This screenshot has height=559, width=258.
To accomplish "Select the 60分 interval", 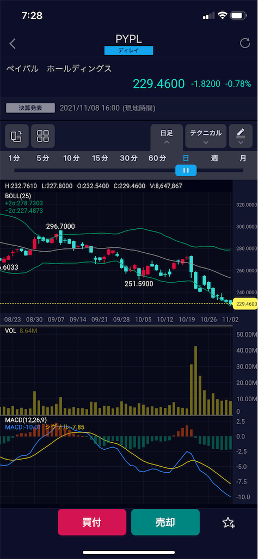I will 157,158.
